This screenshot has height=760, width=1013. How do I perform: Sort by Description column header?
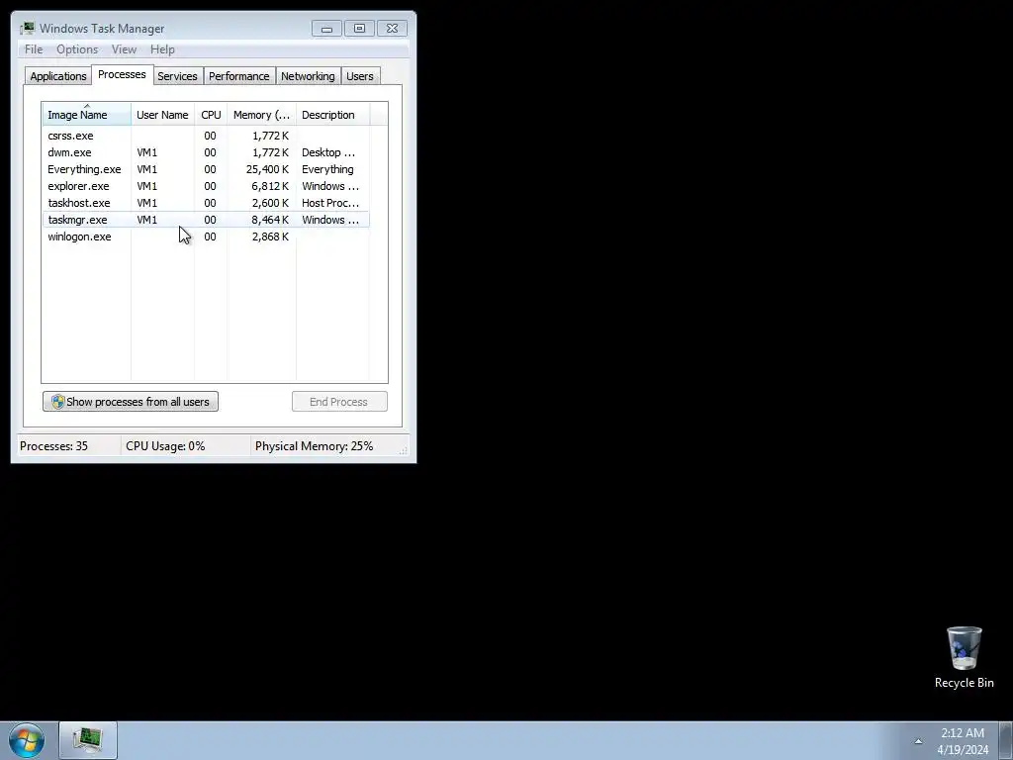[332, 115]
